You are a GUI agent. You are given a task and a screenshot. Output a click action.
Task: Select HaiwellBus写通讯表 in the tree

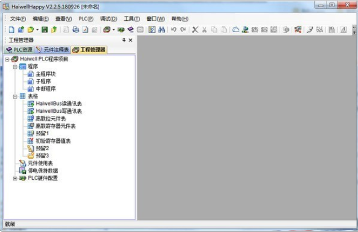(x=58, y=111)
